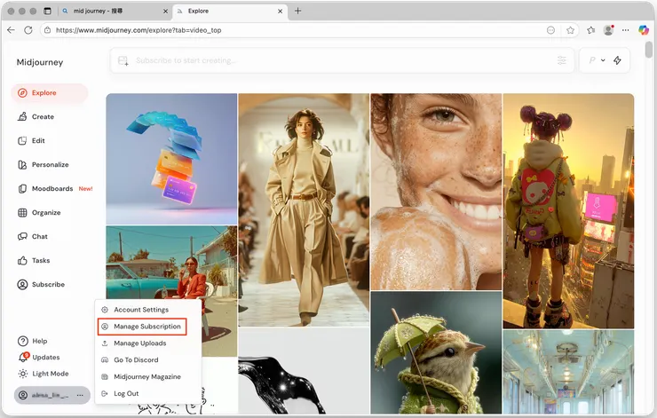Select Manage Subscription from menu
657x418 pixels.
[x=146, y=327]
